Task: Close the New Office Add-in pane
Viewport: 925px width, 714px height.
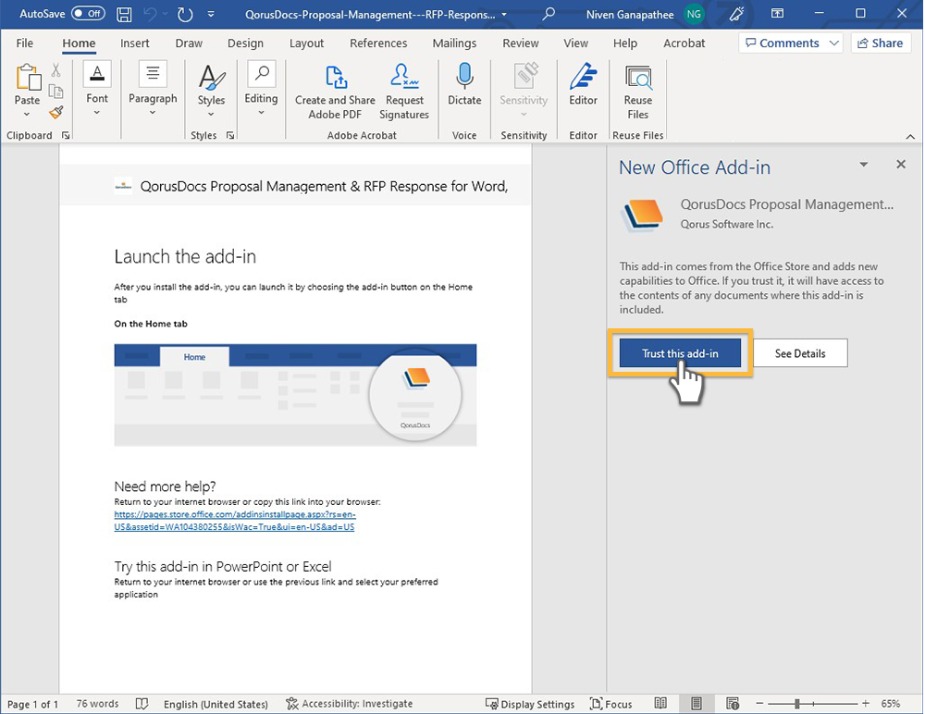Action: [901, 164]
